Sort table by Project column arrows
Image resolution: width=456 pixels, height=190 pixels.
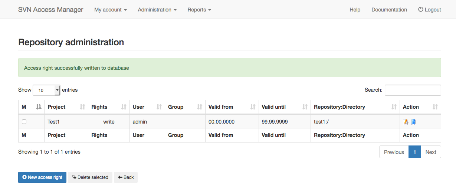point(82,107)
